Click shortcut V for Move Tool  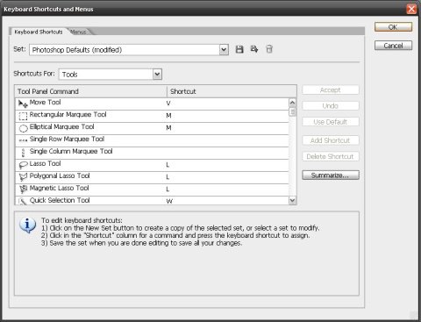[168, 104]
